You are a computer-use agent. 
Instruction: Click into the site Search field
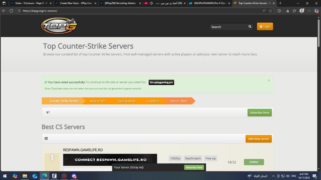229,27
